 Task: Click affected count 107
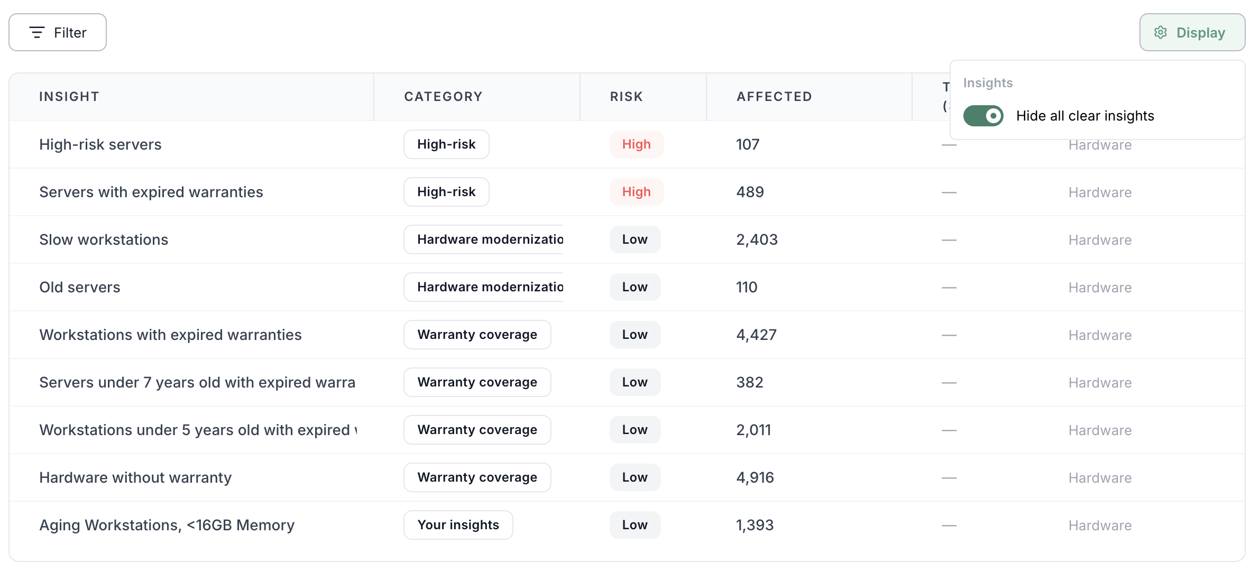tap(748, 144)
